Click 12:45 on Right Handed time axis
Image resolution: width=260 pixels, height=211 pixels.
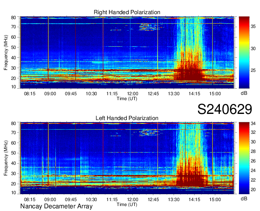[x=153, y=94]
